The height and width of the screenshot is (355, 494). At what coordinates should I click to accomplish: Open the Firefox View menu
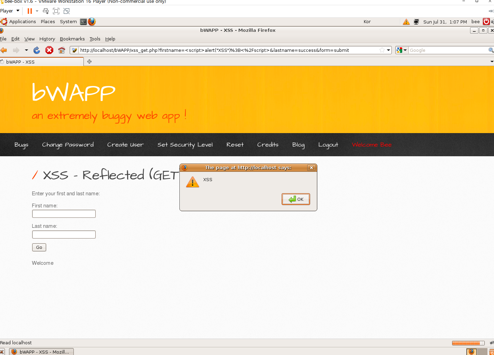pyautogui.click(x=29, y=39)
